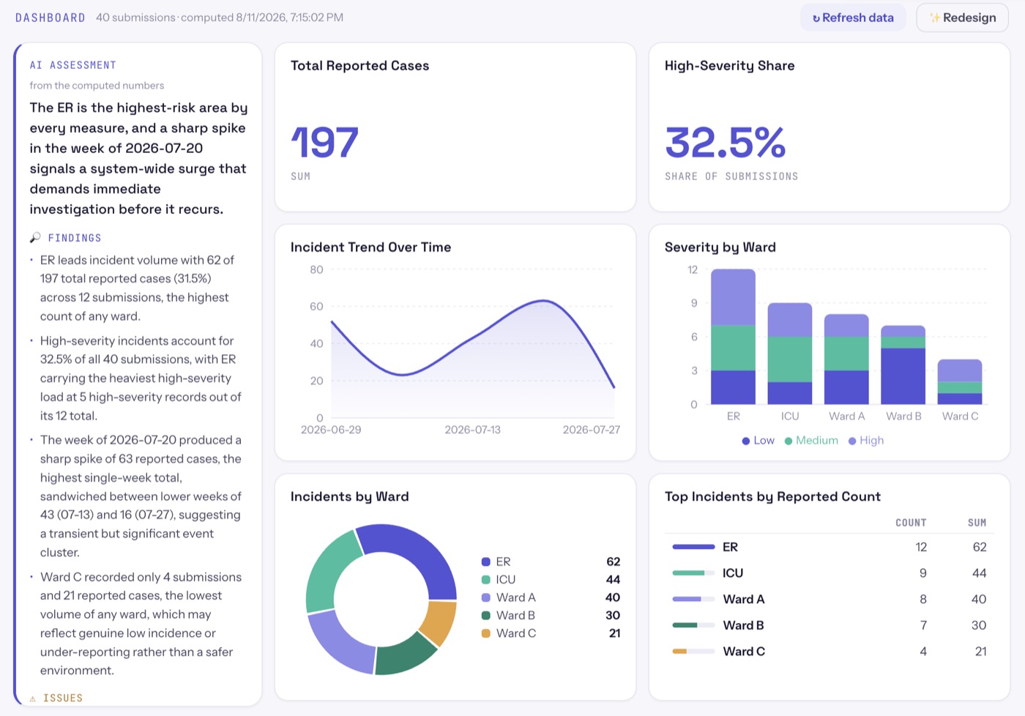Click Top Incidents by Reported Count title
Screen dimensions: 1025x716
[772, 496]
